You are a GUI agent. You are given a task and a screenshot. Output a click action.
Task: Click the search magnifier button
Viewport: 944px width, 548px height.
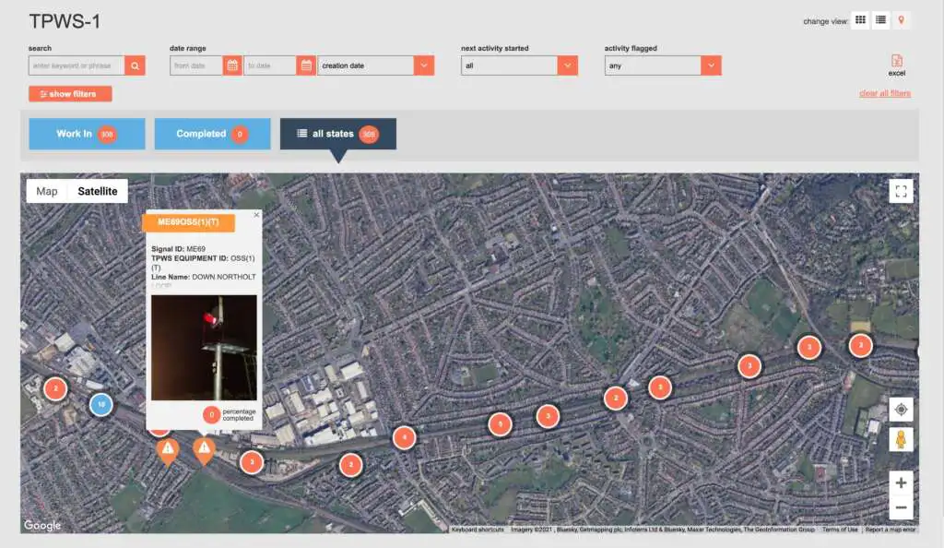click(135, 66)
